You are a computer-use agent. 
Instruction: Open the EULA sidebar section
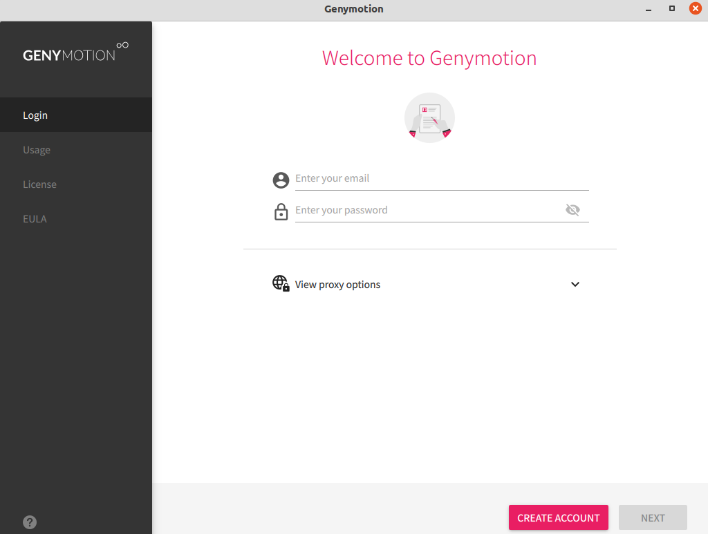tap(76, 219)
